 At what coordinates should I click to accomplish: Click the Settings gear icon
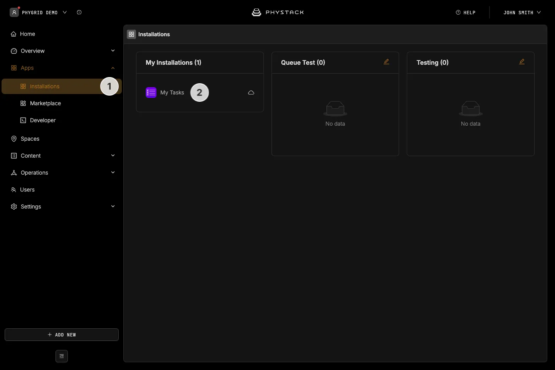tap(14, 207)
